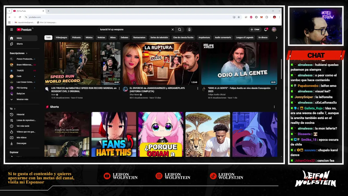Open the notifications bell
Screen dimensions: 348x196
coord(266,29)
